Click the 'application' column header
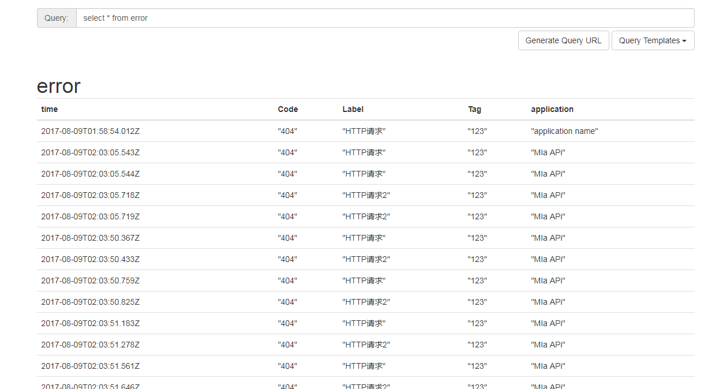 point(552,109)
